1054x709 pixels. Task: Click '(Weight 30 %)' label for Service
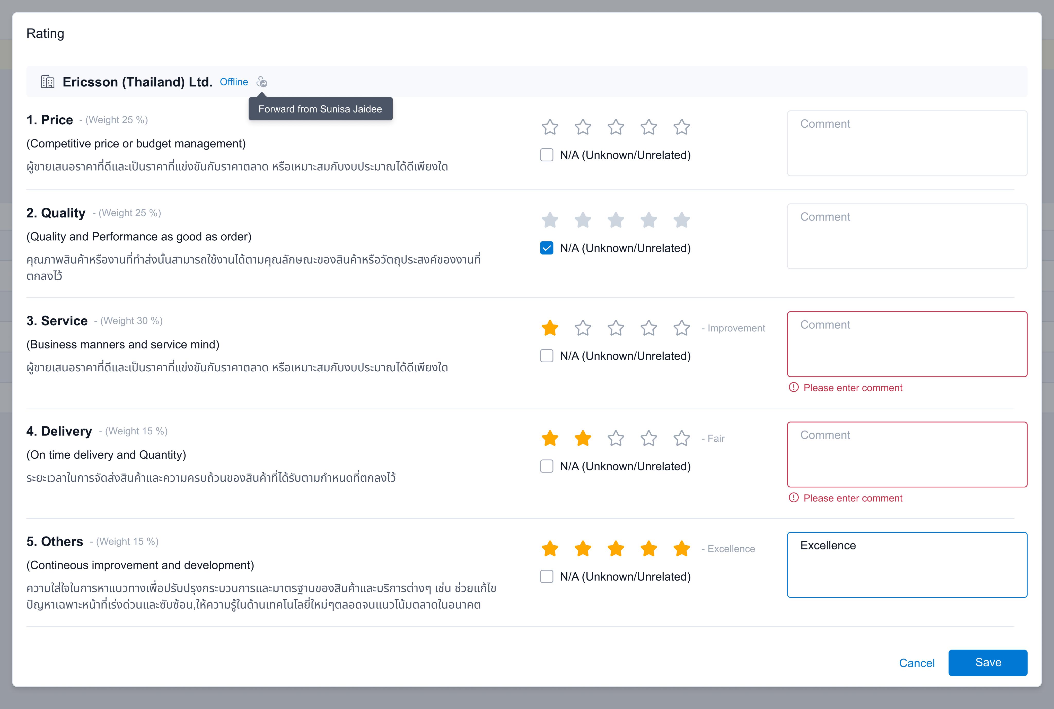[131, 321]
